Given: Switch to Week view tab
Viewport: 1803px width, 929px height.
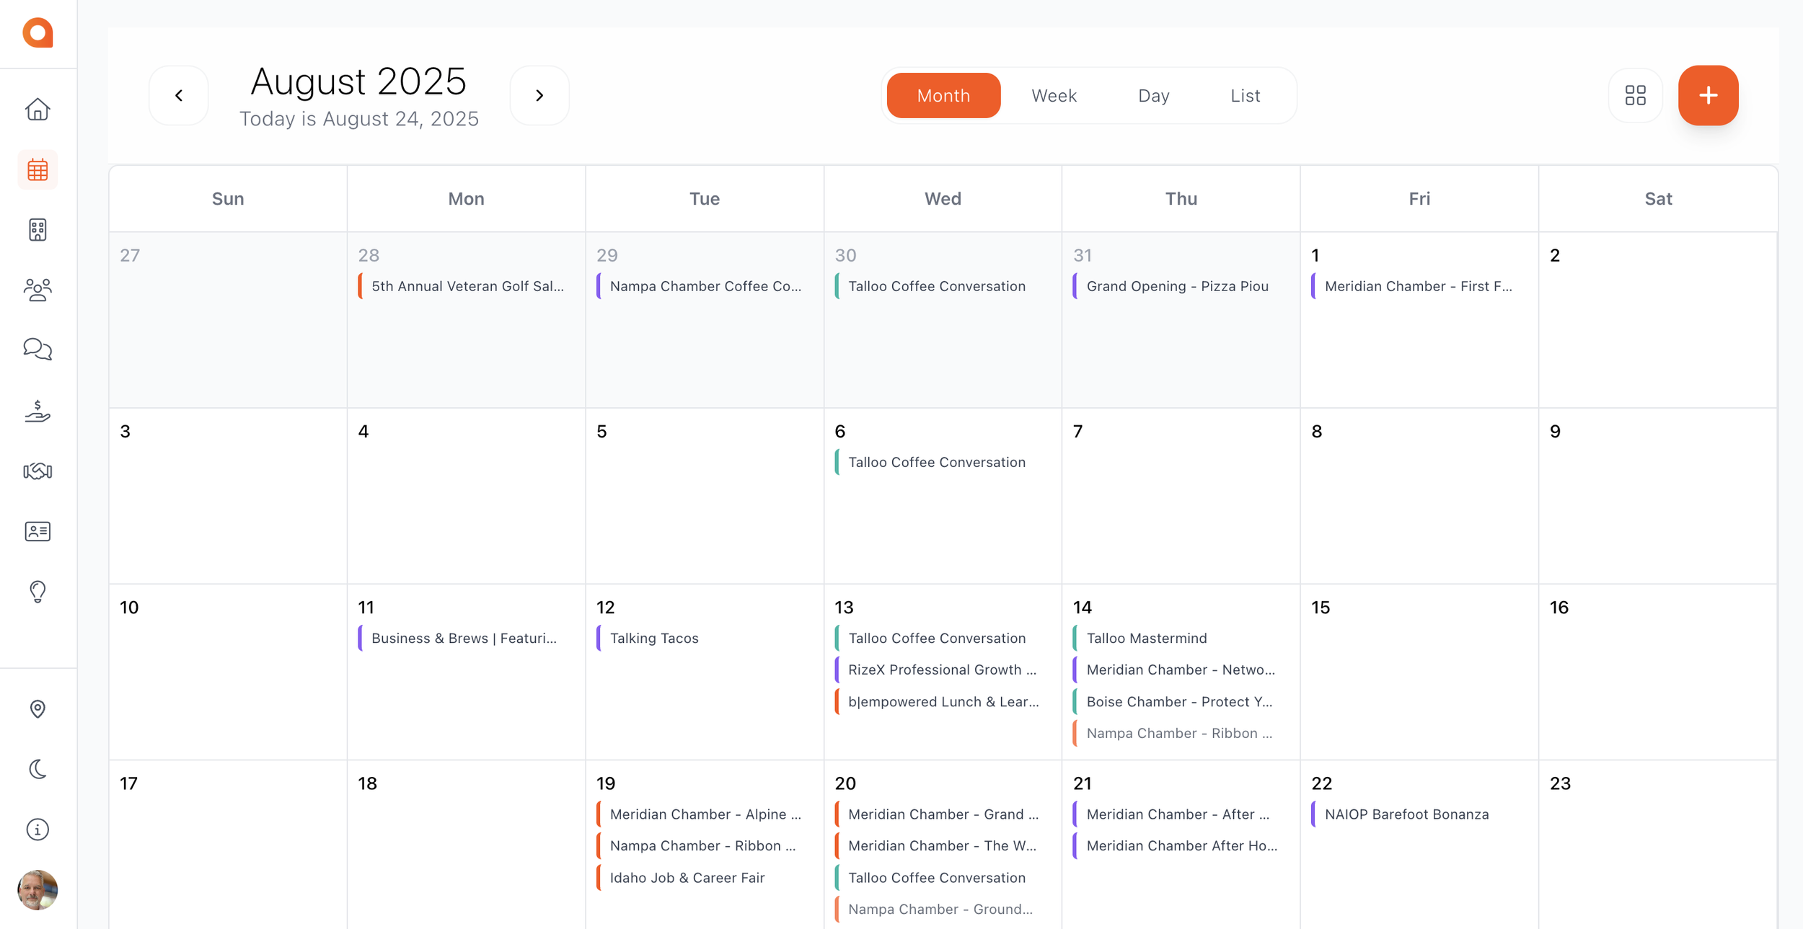Looking at the screenshot, I should click(x=1054, y=95).
